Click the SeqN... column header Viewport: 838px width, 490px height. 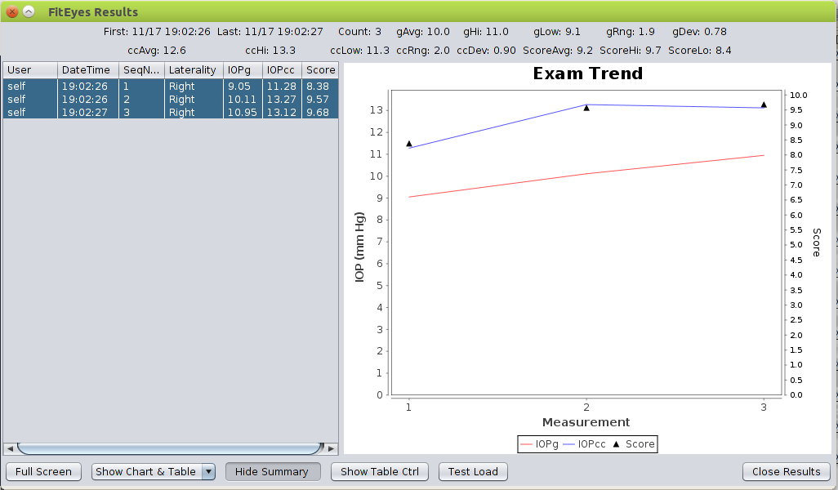coord(141,70)
